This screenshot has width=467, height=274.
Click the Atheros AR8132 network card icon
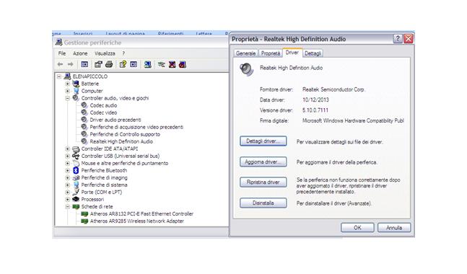(x=84, y=214)
